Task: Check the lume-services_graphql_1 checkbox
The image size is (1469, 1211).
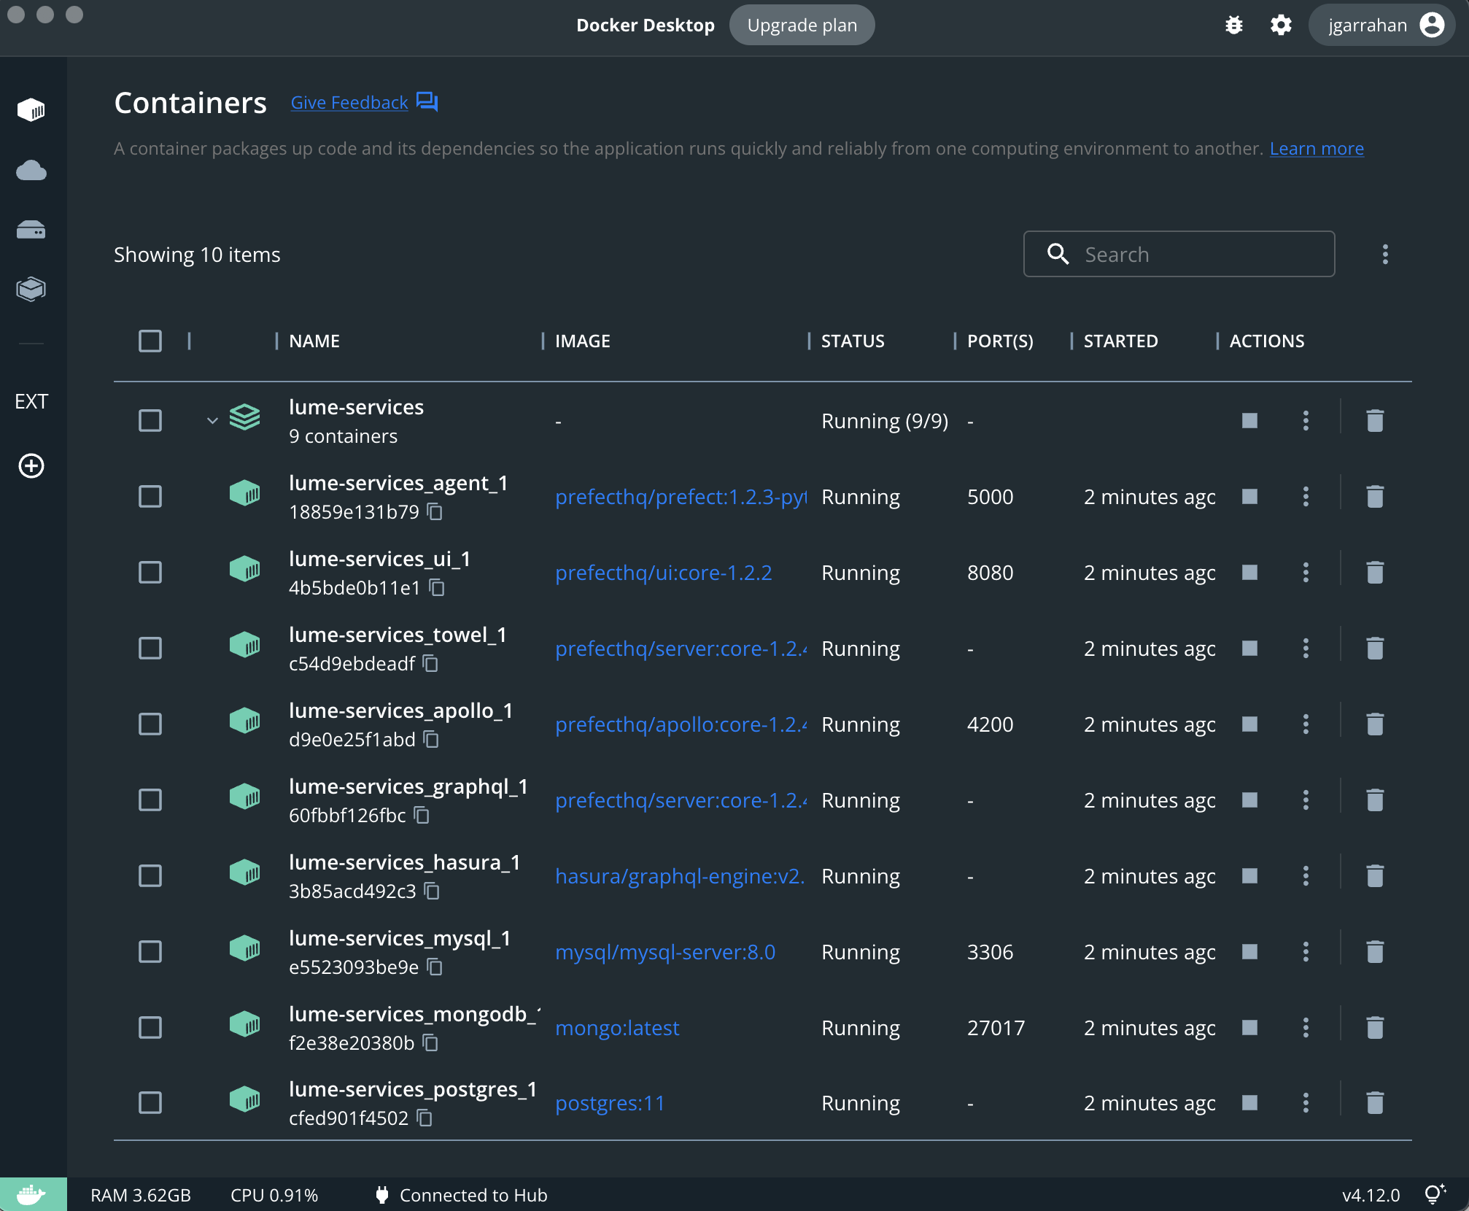Action: 150,800
